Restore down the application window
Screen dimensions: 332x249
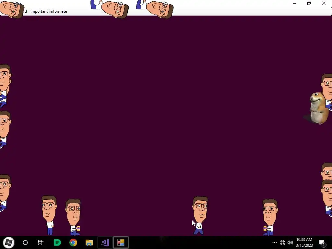309,3
